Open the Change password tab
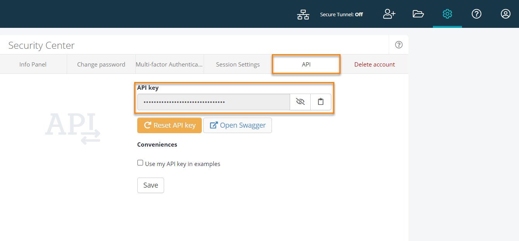Image resolution: width=519 pixels, height=241 pixels. (x=101, y=64)
